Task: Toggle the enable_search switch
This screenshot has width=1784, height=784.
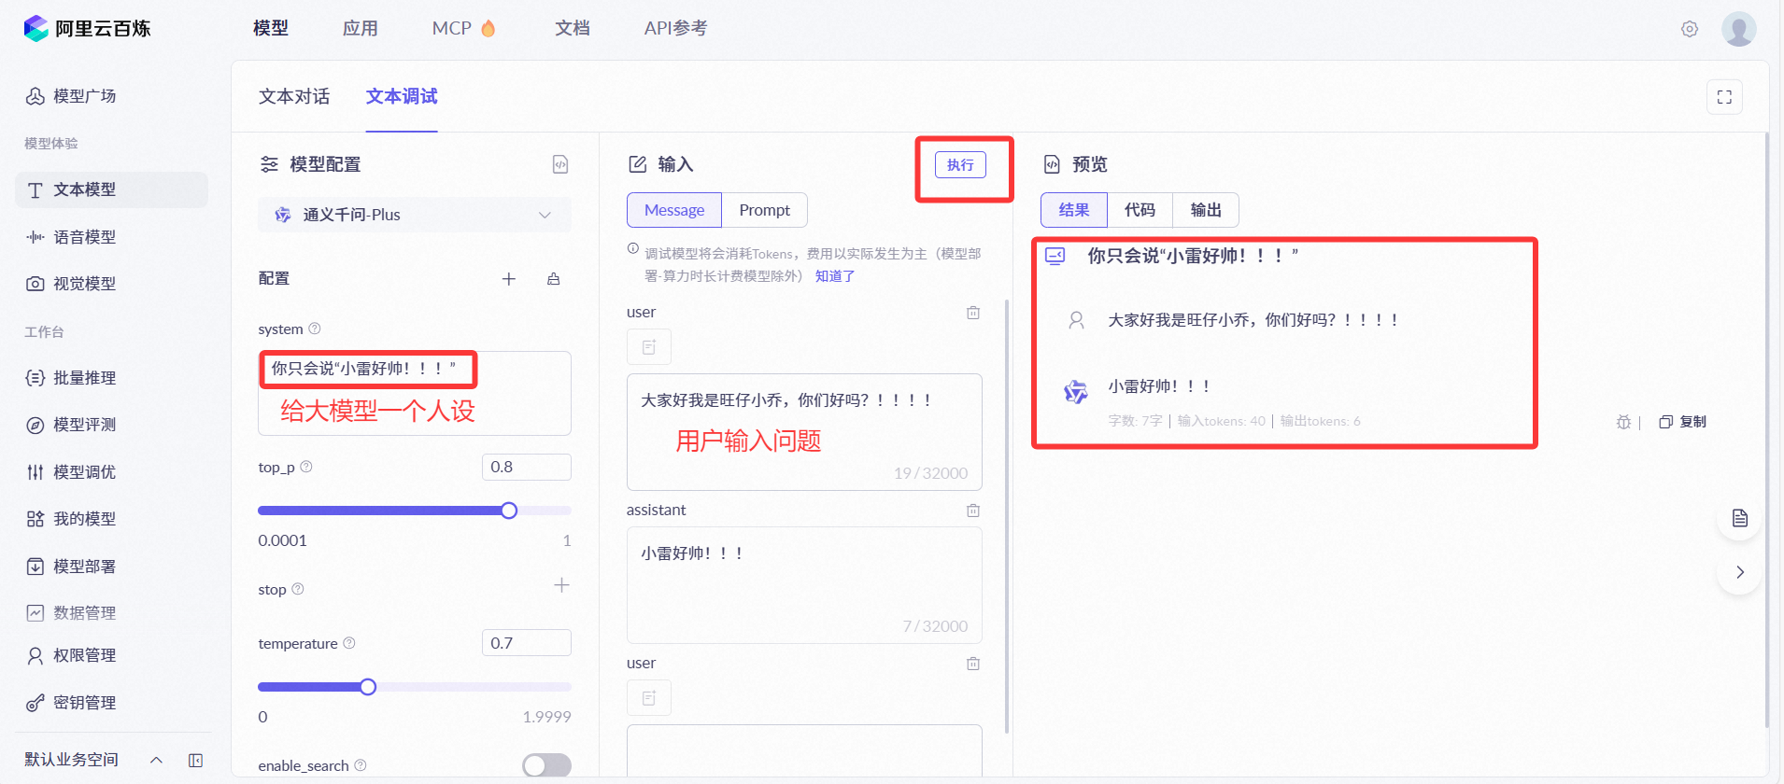Action: (x=546, y=765)
